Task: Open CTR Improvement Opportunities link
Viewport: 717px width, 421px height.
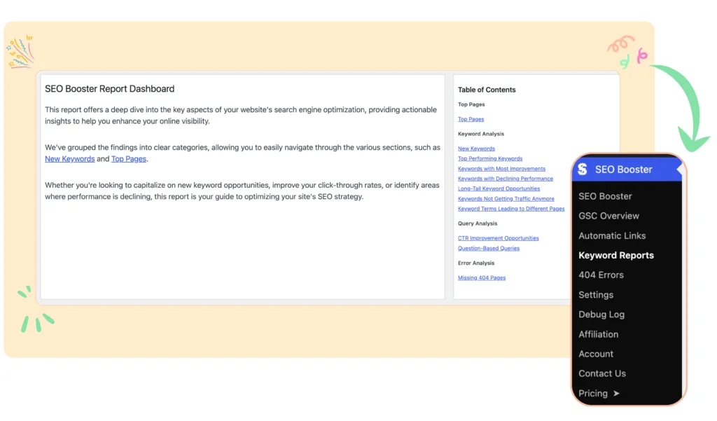Action: [x=498, y=238]
